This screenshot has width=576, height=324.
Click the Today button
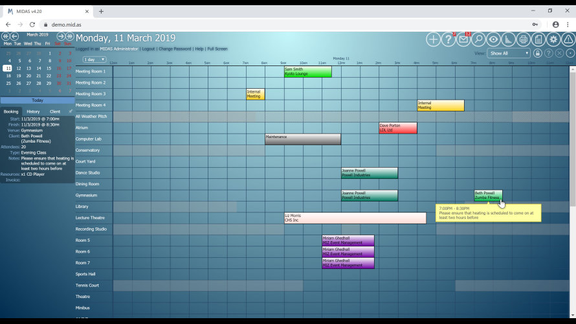click(38, 100)
